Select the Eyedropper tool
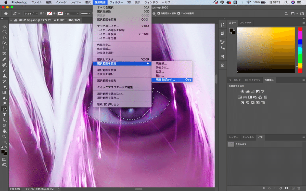 pos(4,59)
